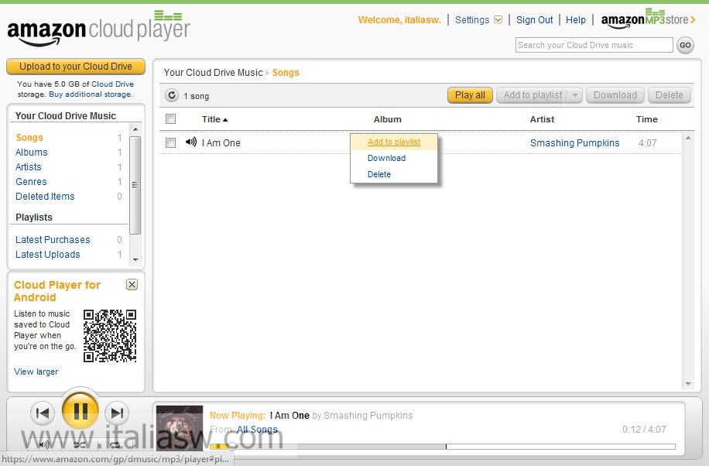709x466 pixels.
Task: Pause the current song
Action: pyautogui.click(x=80, y=411)
